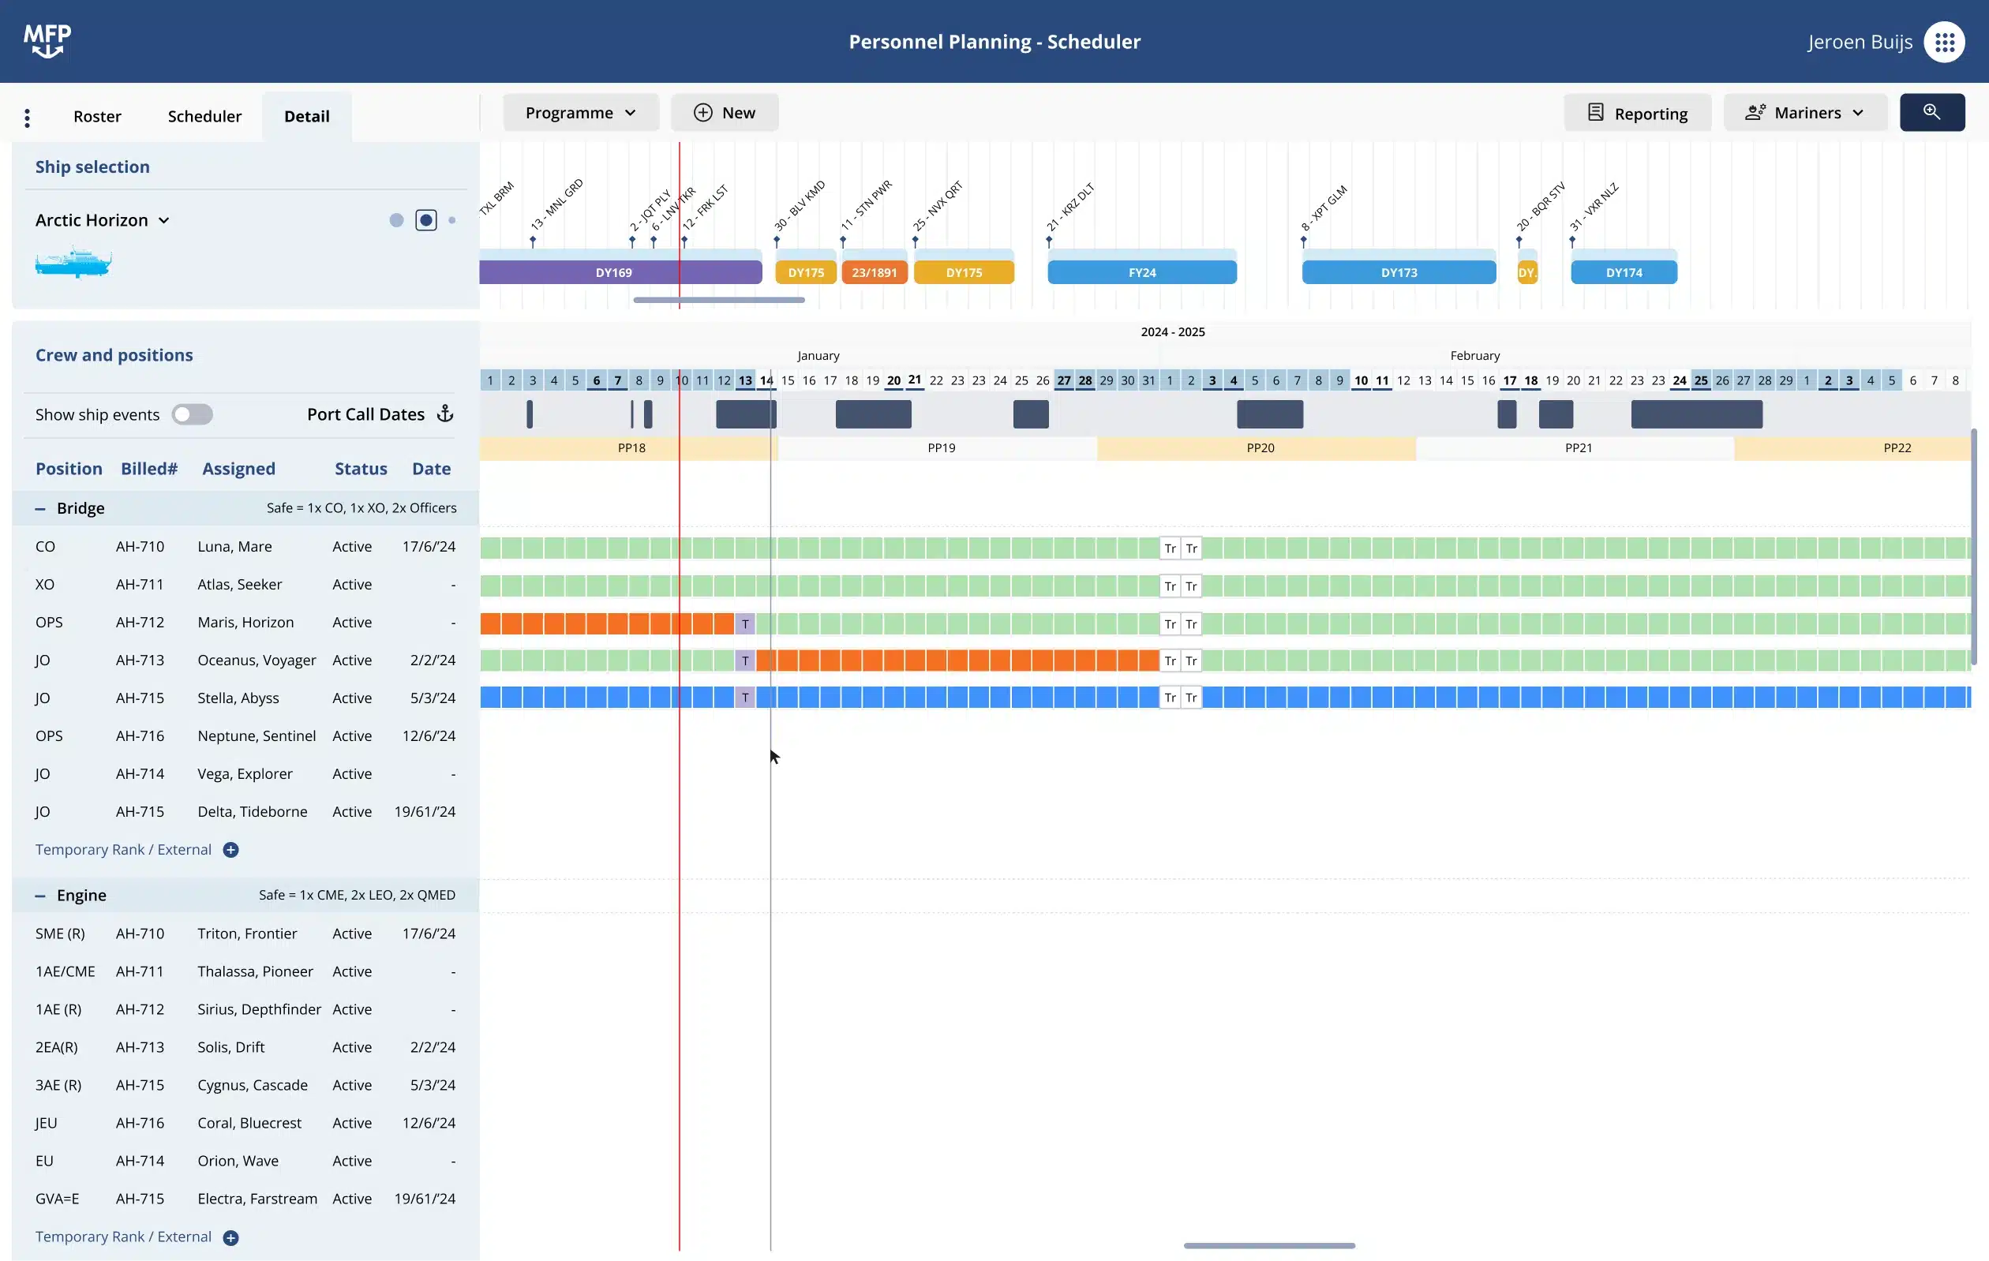The image size is (1989, 1261).
Task: Open the app grid launcher icon
Action: (x=1946, y=41)
